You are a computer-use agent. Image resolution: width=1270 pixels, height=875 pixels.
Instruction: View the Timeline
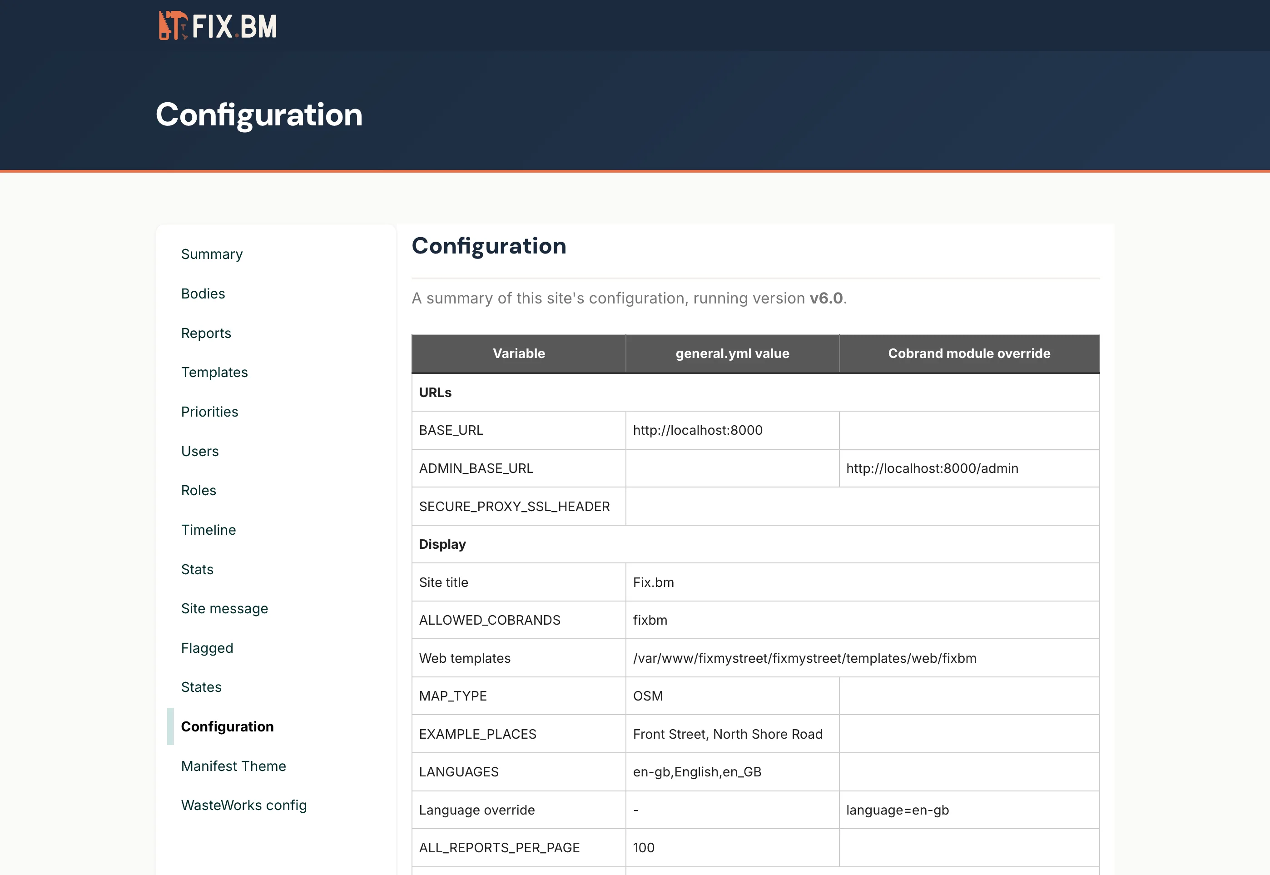point(208,530)
